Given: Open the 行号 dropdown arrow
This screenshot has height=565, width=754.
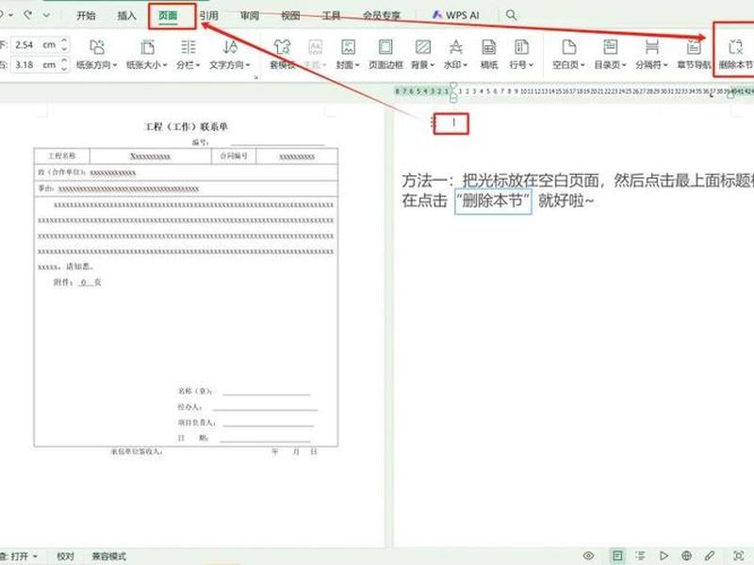Looking at the screenshot, I should 531,65.
